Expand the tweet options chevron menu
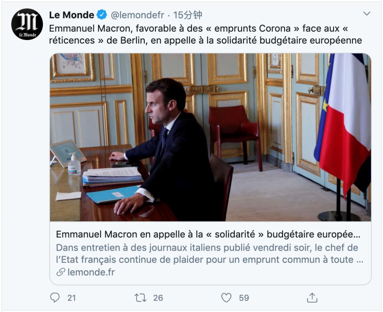This screenshot has width=383, height=312. 367,14
